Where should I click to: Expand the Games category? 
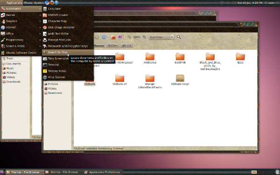[21, 15]
